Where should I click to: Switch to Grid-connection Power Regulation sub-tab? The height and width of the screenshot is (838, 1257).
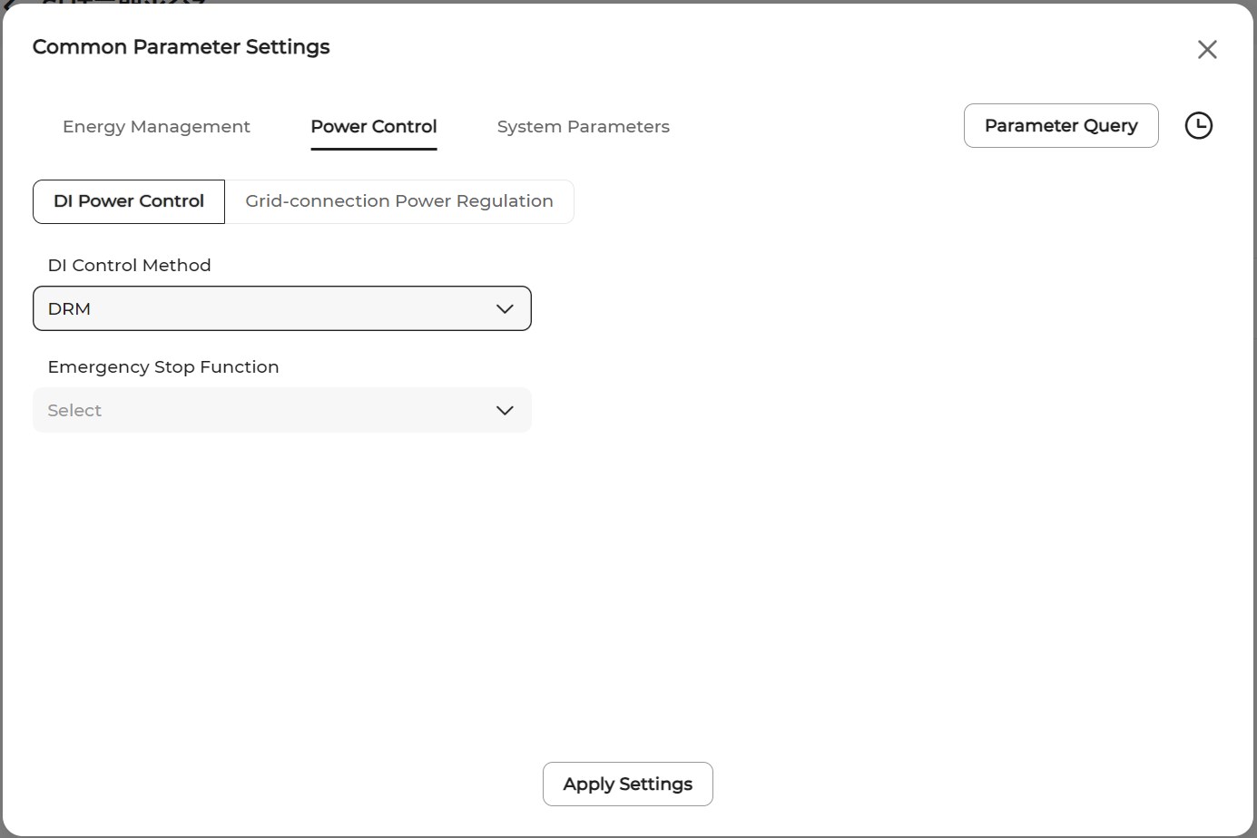[x=398, y=201]
